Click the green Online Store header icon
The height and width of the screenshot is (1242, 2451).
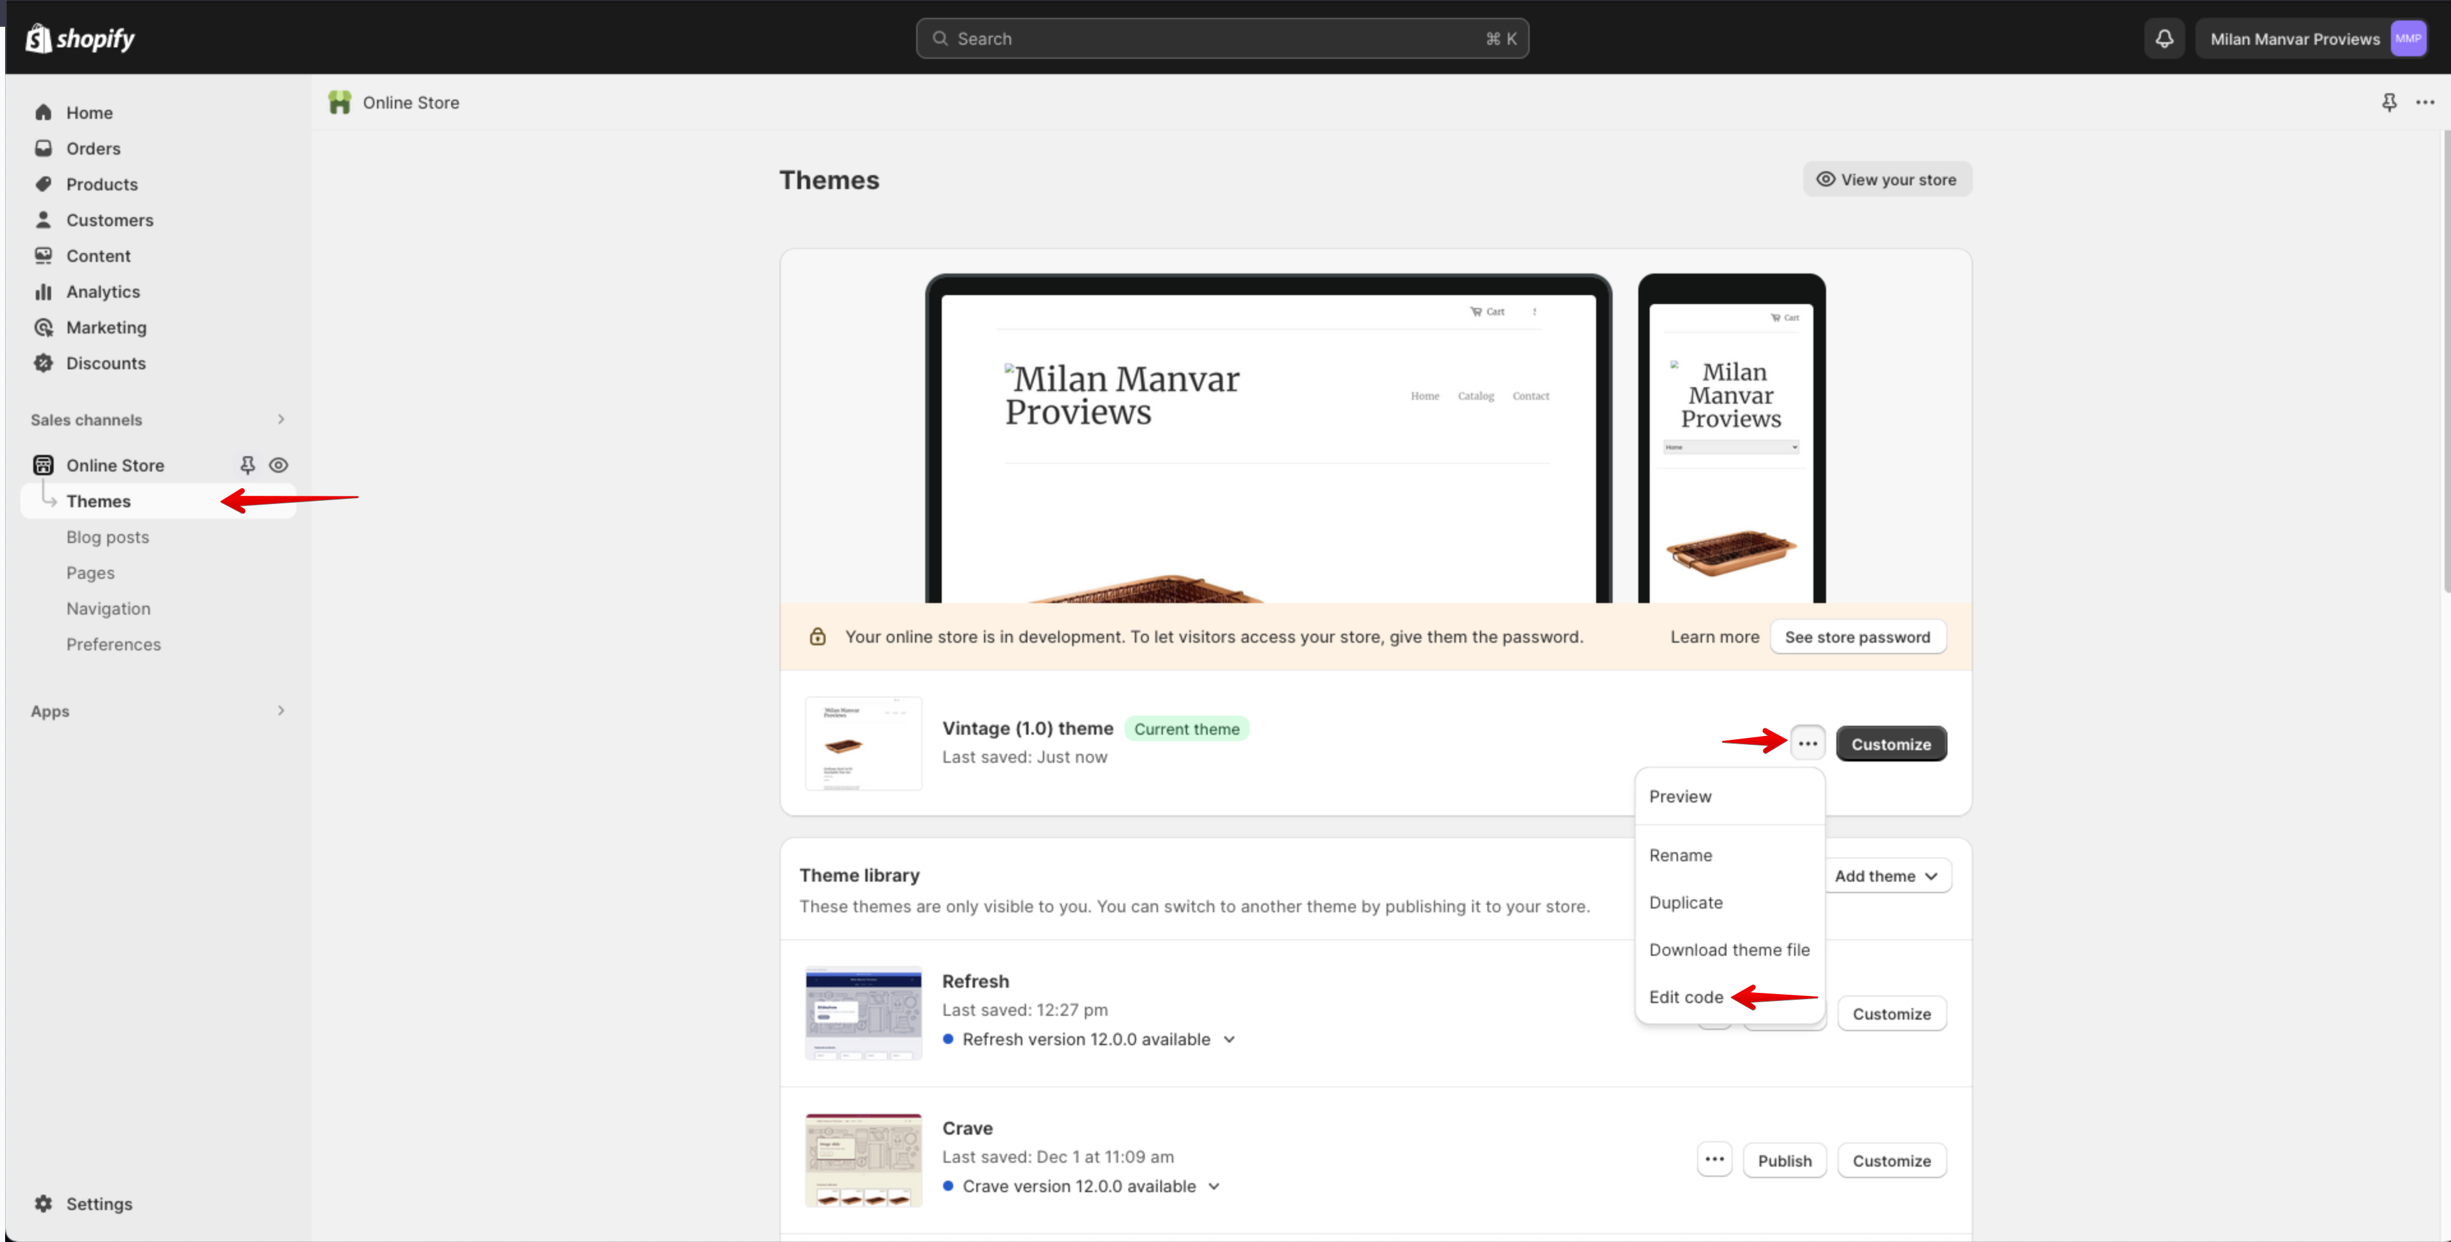pos(340,102)
